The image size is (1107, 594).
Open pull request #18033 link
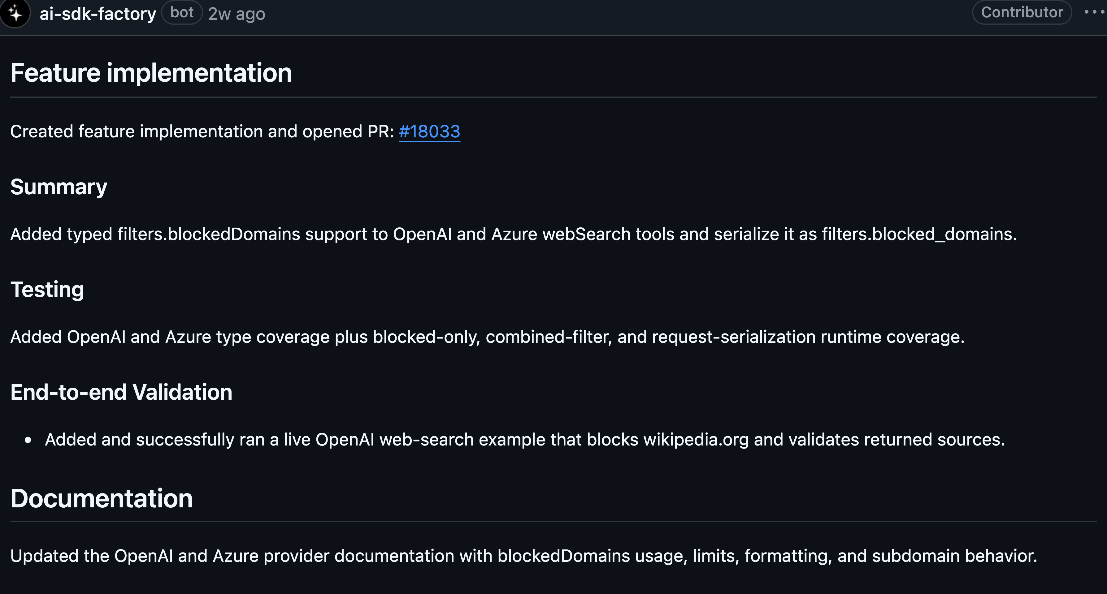(x=429, y=131)
